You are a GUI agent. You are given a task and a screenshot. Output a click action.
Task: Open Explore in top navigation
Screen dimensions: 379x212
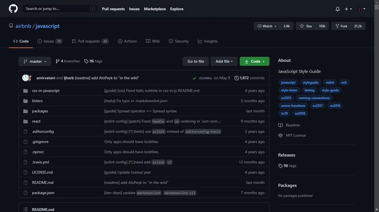(177, 9)
